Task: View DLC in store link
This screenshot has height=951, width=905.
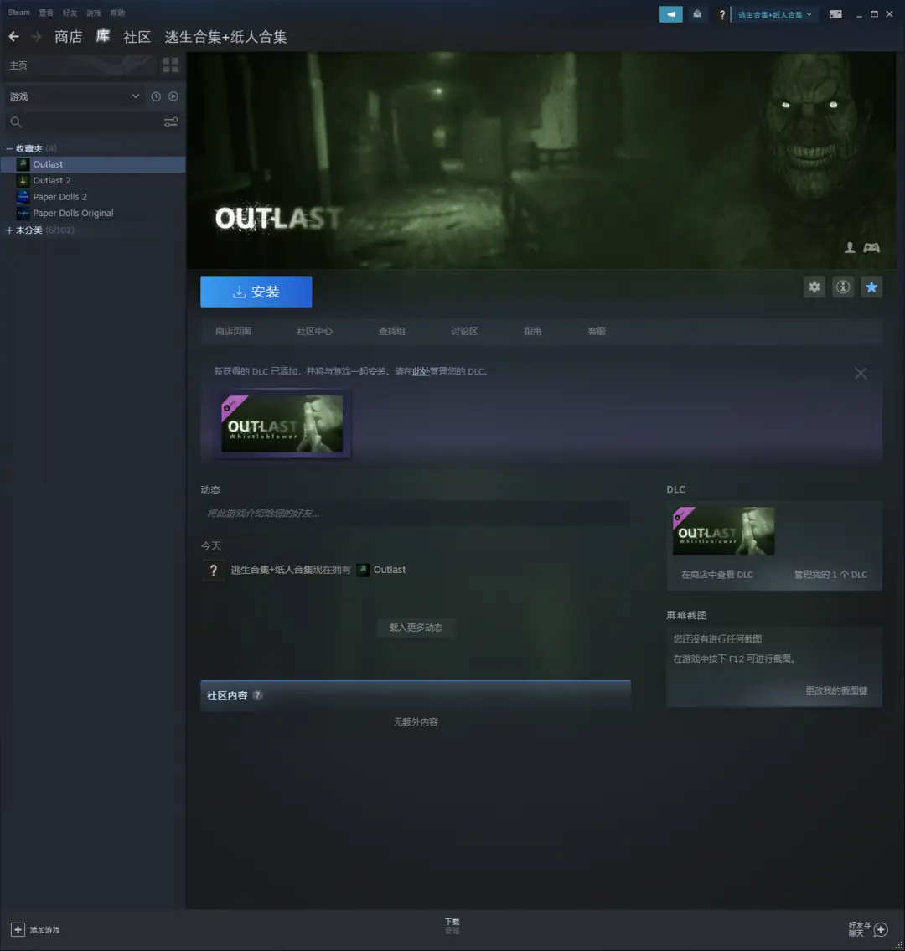Action: point(717,575)
